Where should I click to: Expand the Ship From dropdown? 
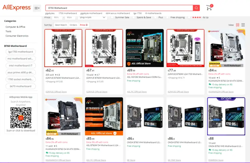(92, 17)
